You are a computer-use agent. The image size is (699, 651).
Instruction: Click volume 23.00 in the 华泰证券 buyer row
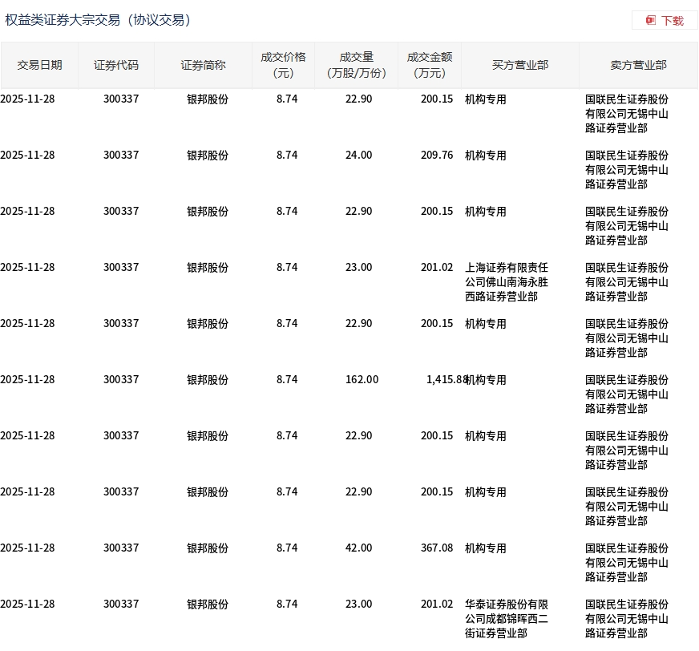358,604
